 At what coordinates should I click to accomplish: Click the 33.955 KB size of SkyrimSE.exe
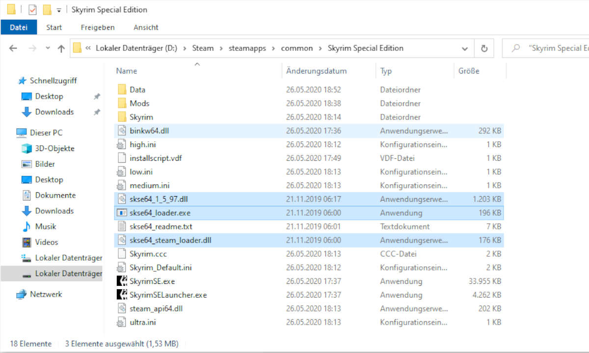click(x=485, y=281)
